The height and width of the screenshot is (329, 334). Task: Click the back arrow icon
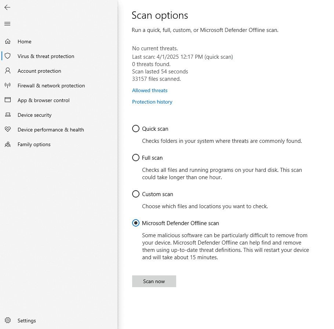coord(7,7)
